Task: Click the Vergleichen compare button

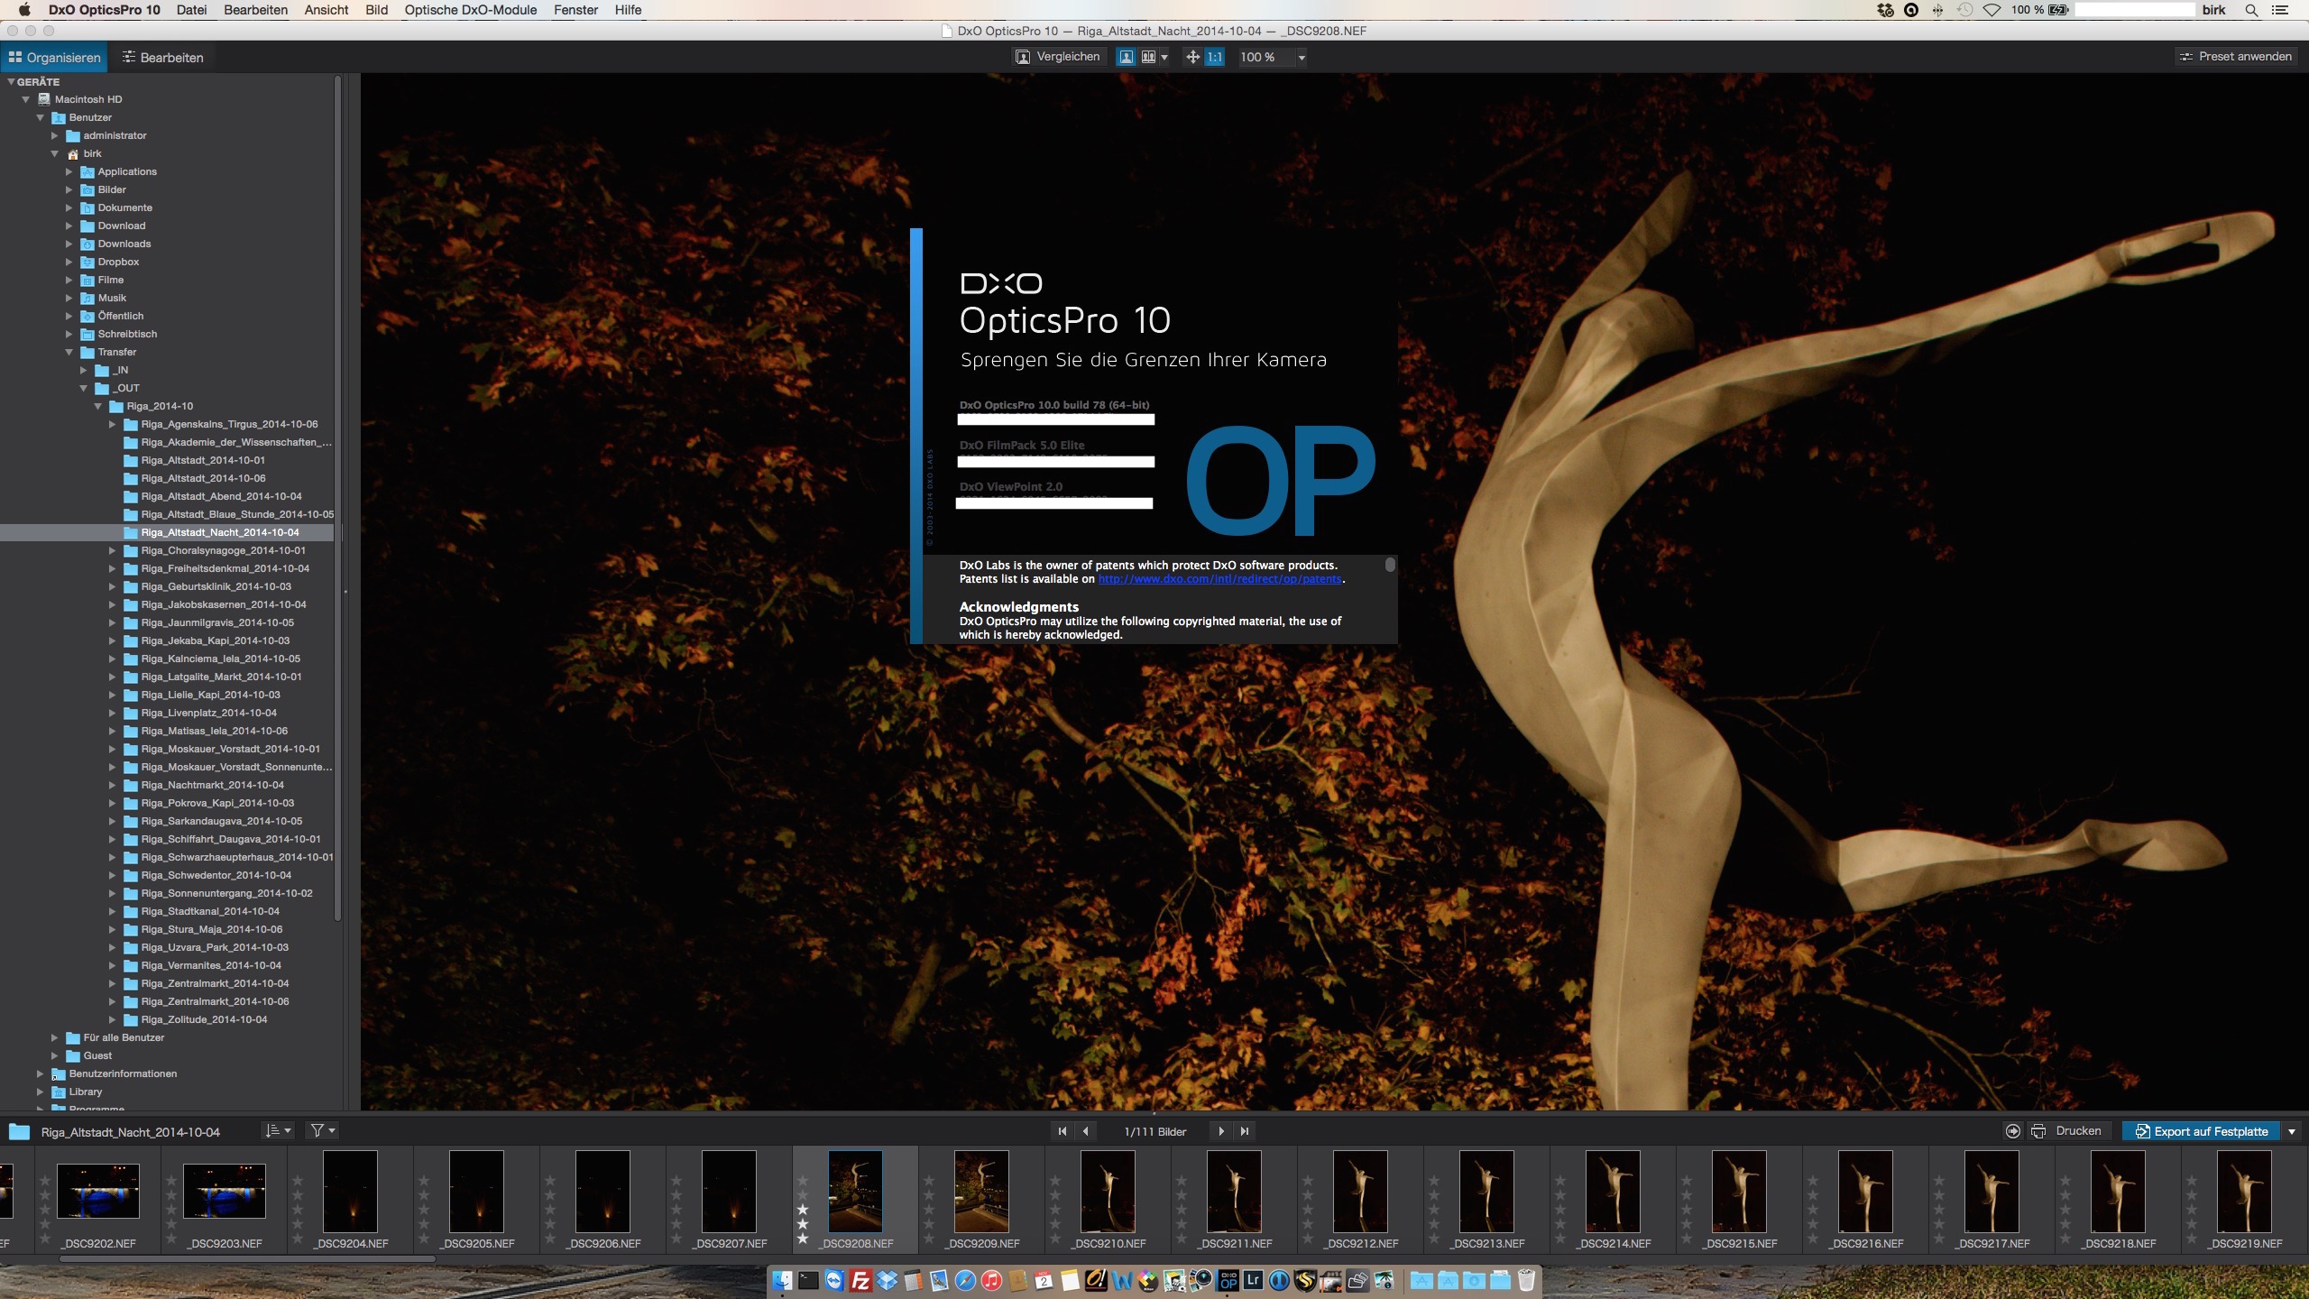Action: (1058, 57)
